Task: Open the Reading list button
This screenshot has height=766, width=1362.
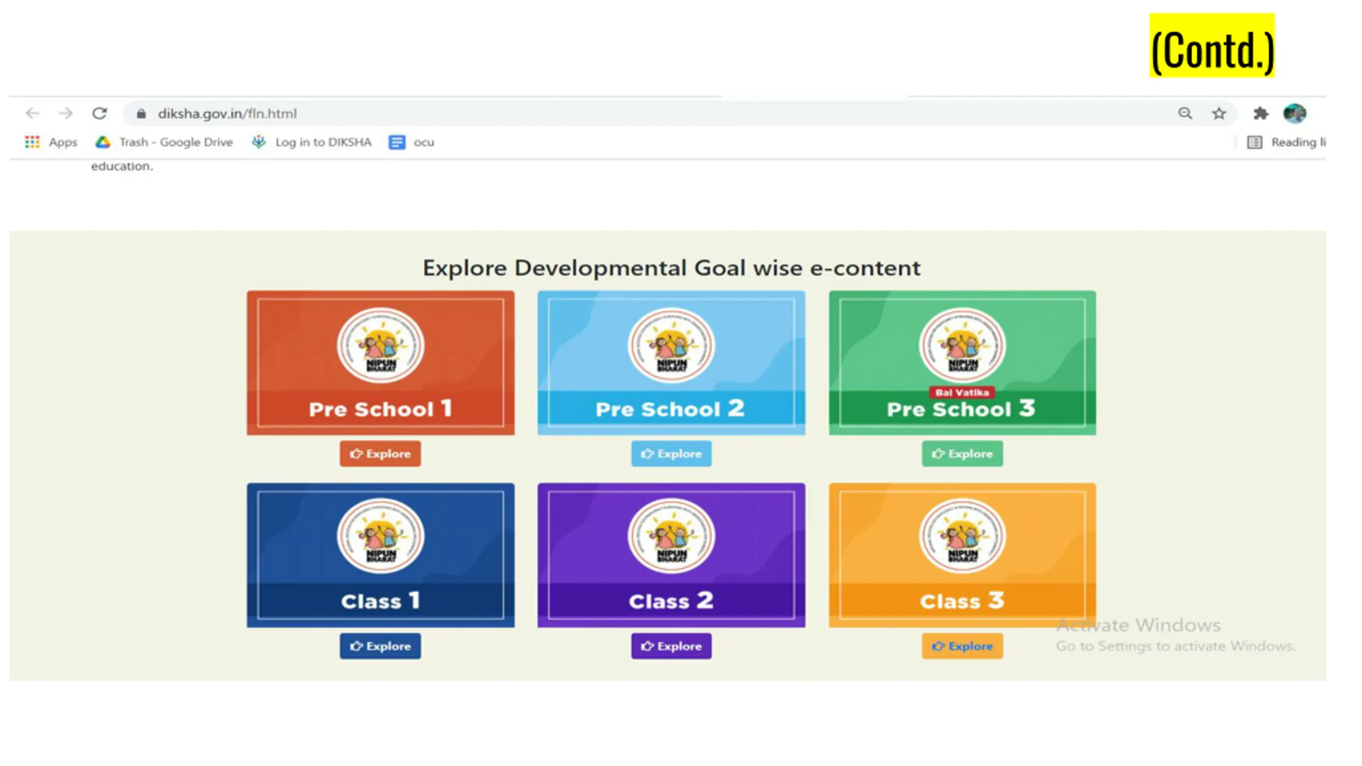Action: [1286, 142]
